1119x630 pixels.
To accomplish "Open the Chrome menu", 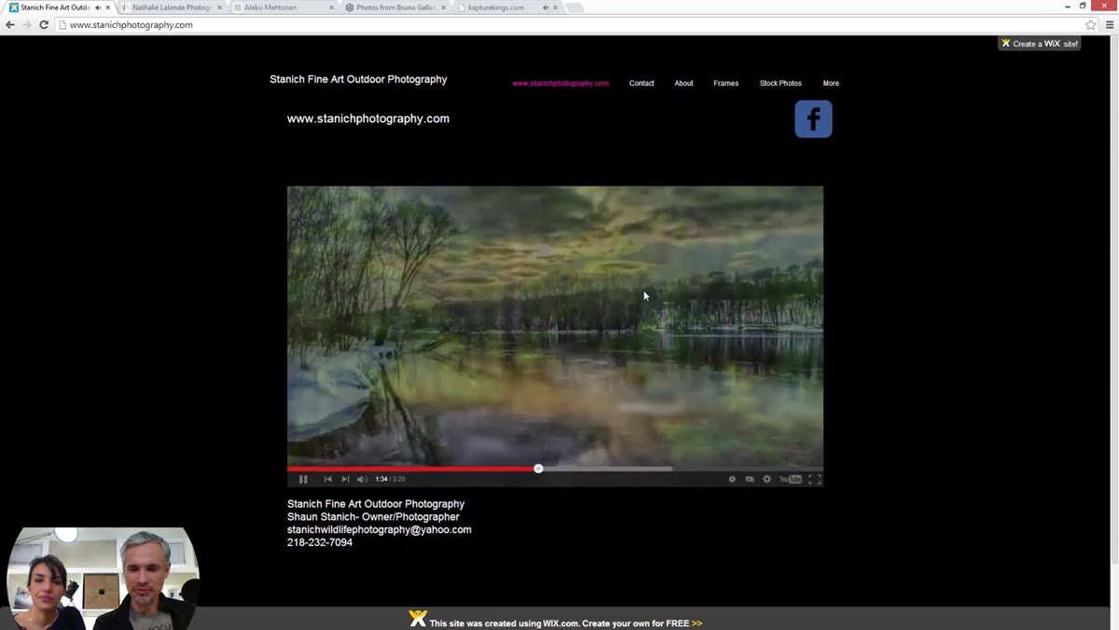I will pos(1110,25).
